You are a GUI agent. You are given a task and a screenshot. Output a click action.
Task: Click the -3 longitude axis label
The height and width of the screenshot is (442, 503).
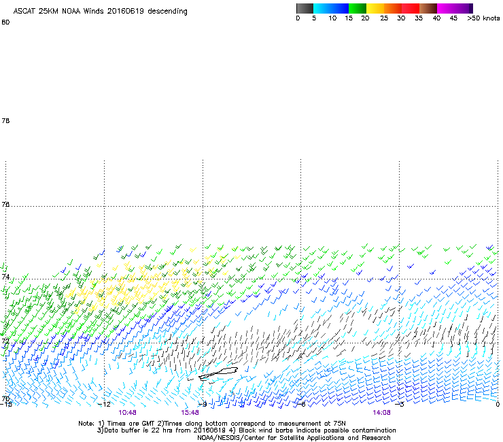[399, 404]
